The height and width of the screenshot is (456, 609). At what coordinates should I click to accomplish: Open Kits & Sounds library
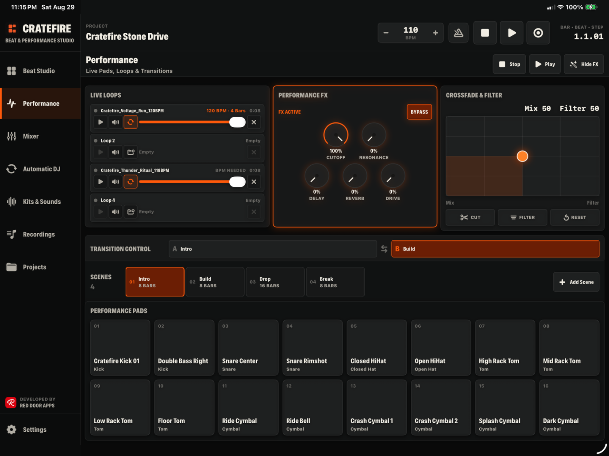pos(40,202)
